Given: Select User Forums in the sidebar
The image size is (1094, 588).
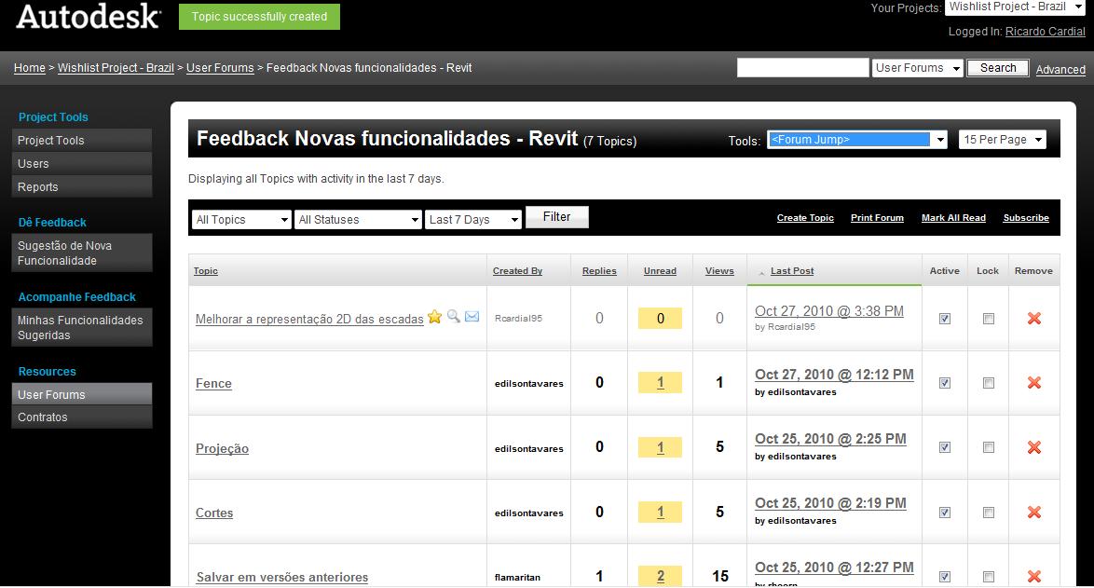Looking at the screenshot, I should point(82,394).
